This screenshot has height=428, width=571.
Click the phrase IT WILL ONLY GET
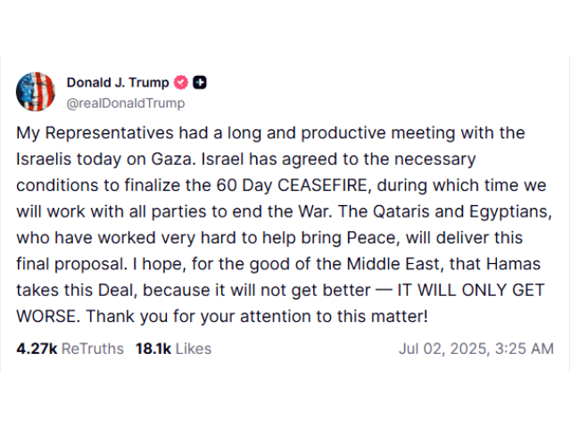(471, 290)
